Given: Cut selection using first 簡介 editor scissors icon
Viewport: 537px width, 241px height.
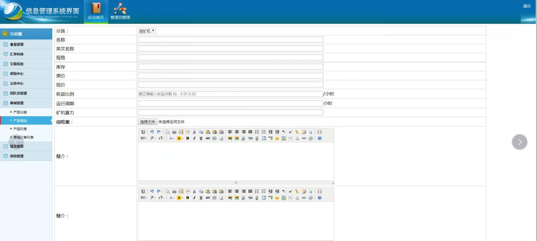Looking at the screenshot, I should (x=194, y=132).
